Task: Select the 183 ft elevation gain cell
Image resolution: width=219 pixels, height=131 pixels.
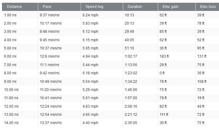Action: tap(164, 56)
